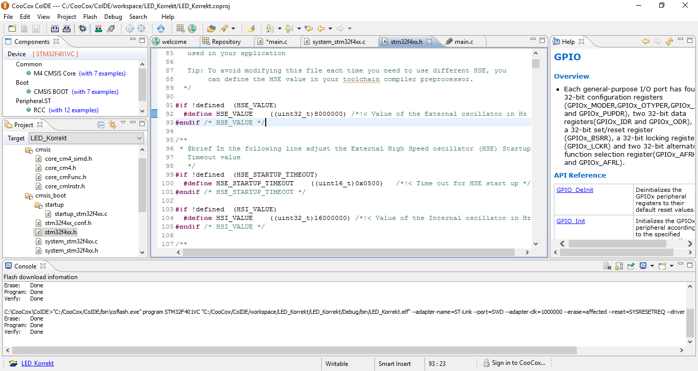This screenshot has height=371, width=698.
Task: Go to welcome page via home icon
Action: point(161,29)
